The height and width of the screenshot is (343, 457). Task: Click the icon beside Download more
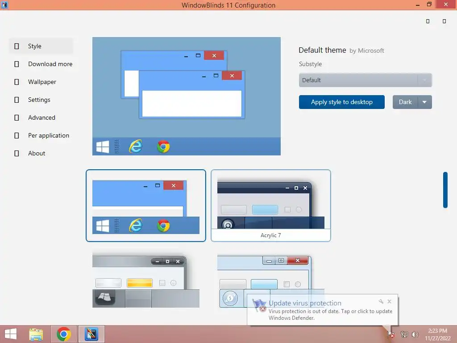(x=17, y=64)
